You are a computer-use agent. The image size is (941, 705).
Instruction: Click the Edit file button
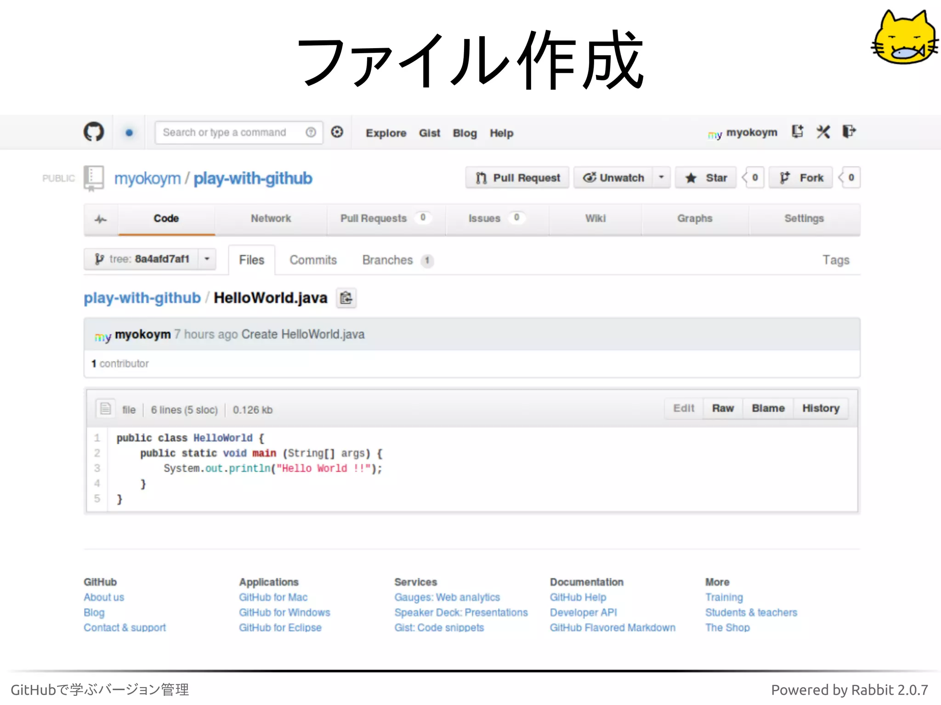point(684,408)
